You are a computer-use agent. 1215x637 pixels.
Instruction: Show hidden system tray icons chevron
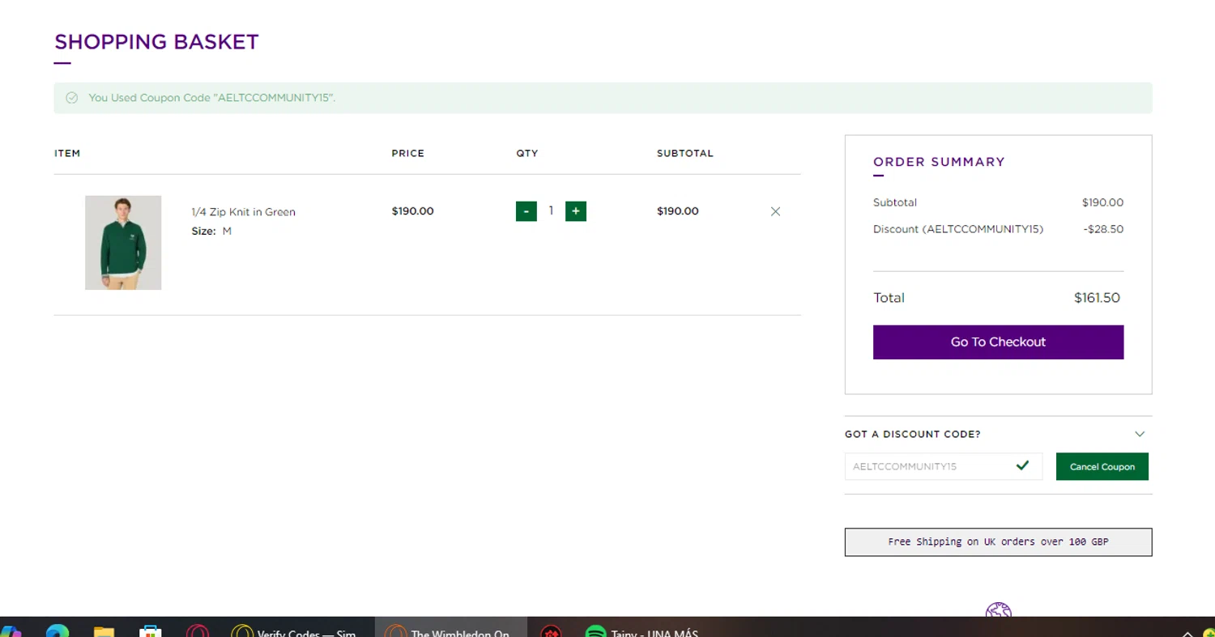point(1187,634)
